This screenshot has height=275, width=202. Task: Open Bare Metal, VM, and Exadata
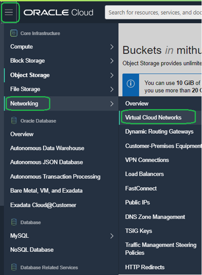point(46,191)
